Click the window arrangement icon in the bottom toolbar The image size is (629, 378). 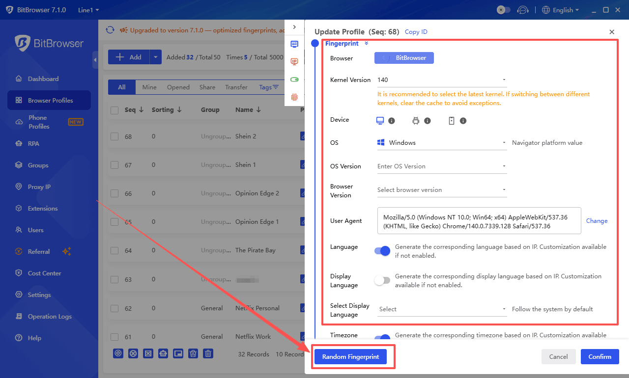point(178,353)
